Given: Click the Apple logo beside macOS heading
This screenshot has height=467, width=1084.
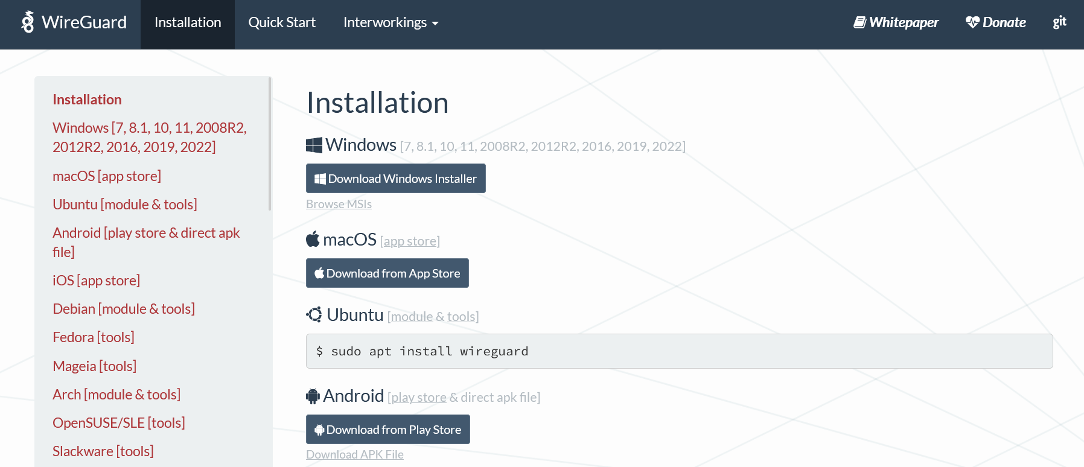Looking at the screenshot, I should [x=313, y=240].
